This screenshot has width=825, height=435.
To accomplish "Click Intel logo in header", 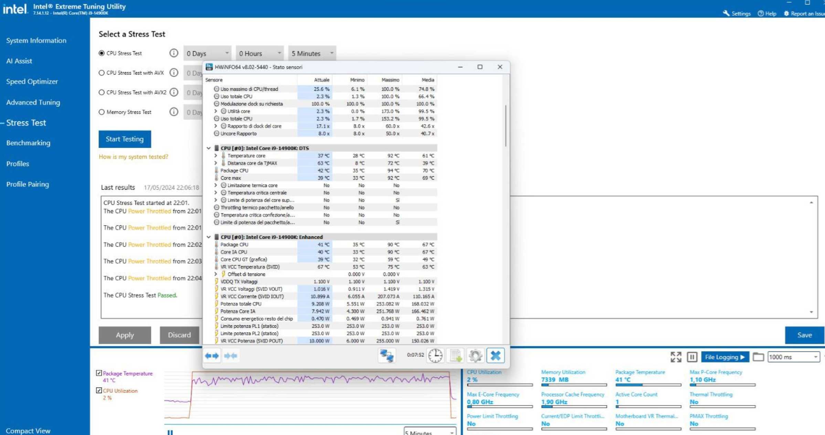I will pos(14,9).
